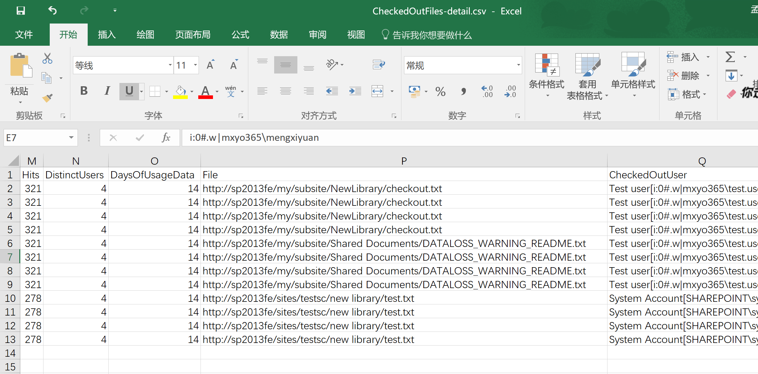
Task: Open the fill color dropdown arrow
Action: (x=192, y=92)
